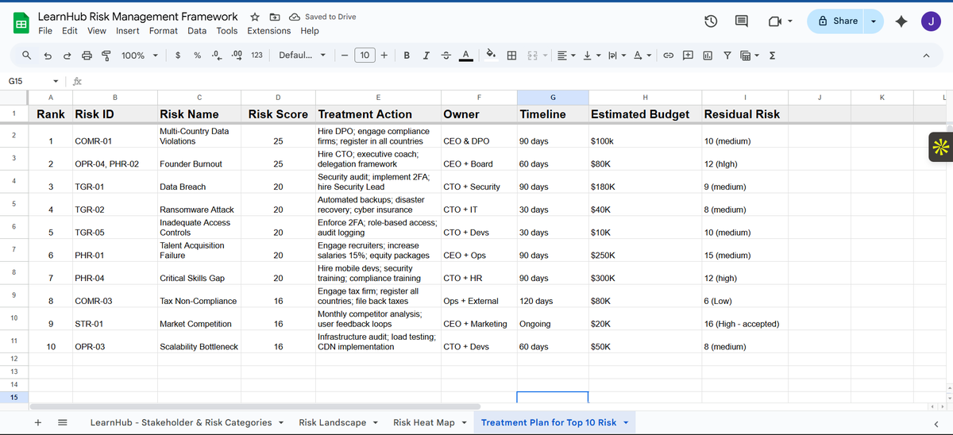
Task: Decrease decimal places
Action: tap(217, 56)
